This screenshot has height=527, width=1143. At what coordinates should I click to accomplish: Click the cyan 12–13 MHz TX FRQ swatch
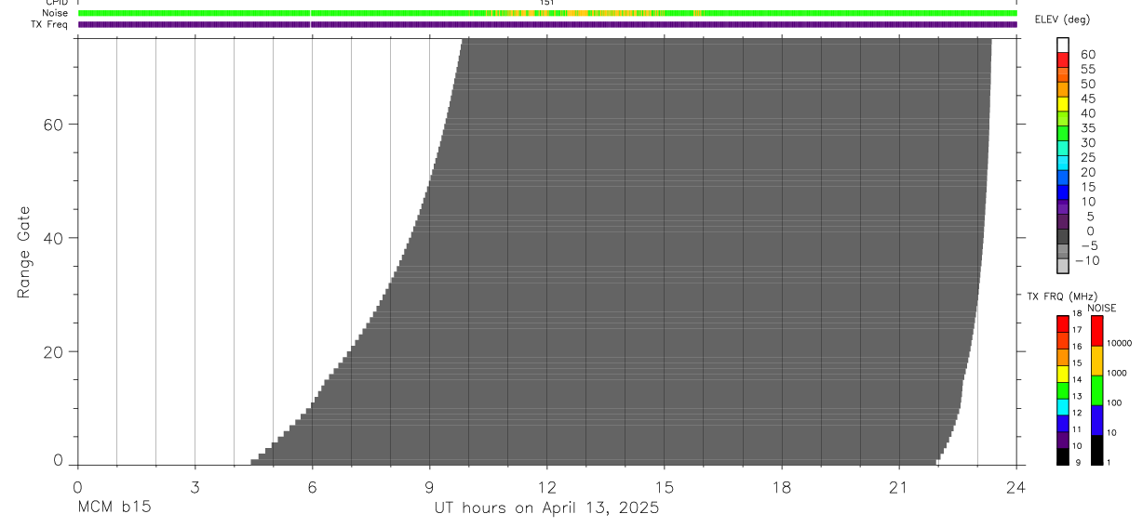[x=1062, y=407]
